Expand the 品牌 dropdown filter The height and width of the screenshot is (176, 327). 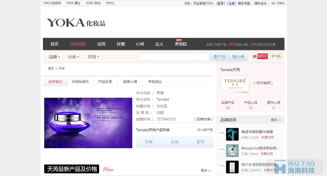pyautogui.click(x=54, y=57)
